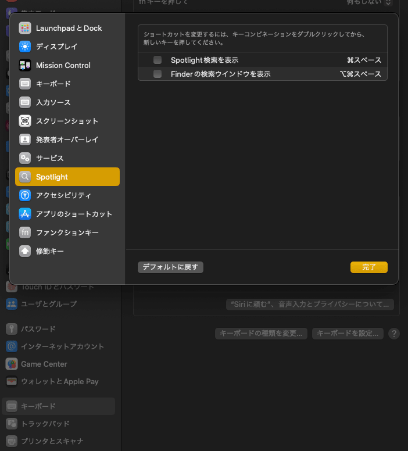Switch to アクセシビリティ shortcuts category
This screenshot has height=451, width=408.
[67, 195]
